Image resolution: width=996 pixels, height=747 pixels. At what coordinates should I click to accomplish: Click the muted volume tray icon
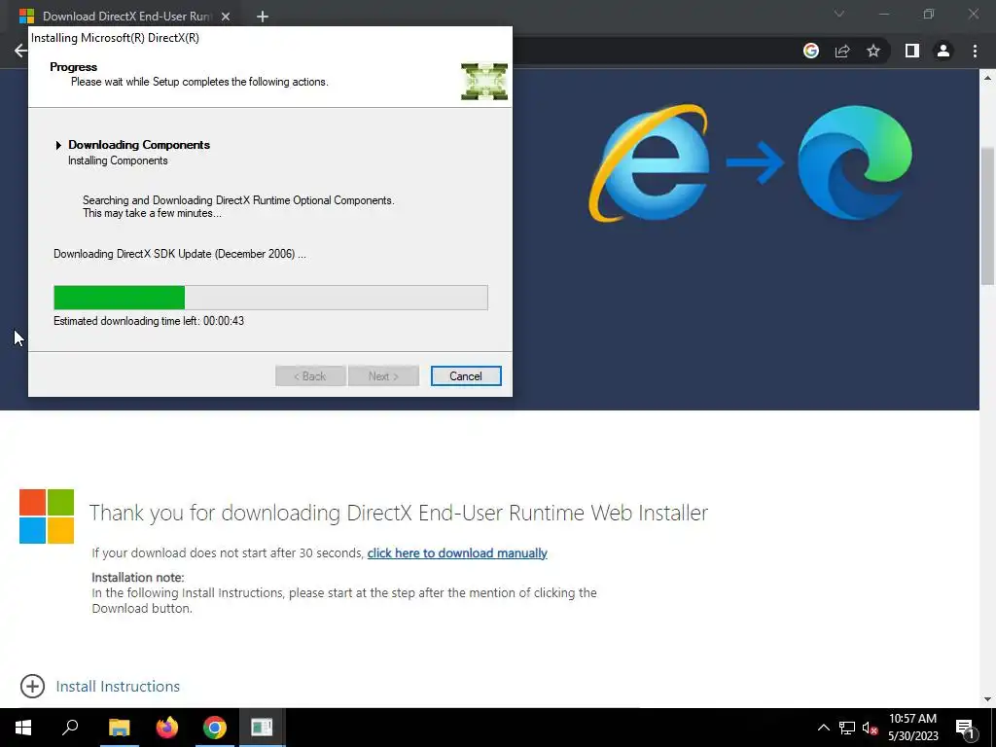pos(871,728)
